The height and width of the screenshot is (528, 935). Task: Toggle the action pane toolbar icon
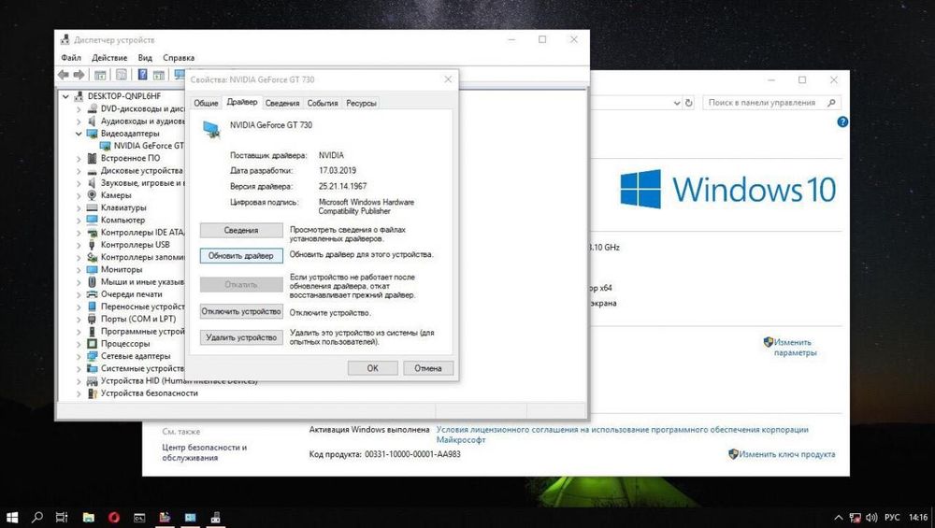tap(159, 75)
